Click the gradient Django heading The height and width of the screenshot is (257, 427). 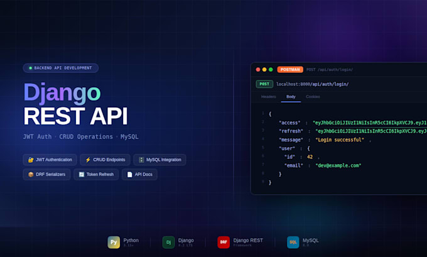[x=62, y=93]
